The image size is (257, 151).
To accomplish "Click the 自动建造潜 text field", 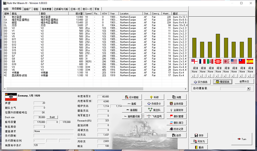I will tap(233, 88).
